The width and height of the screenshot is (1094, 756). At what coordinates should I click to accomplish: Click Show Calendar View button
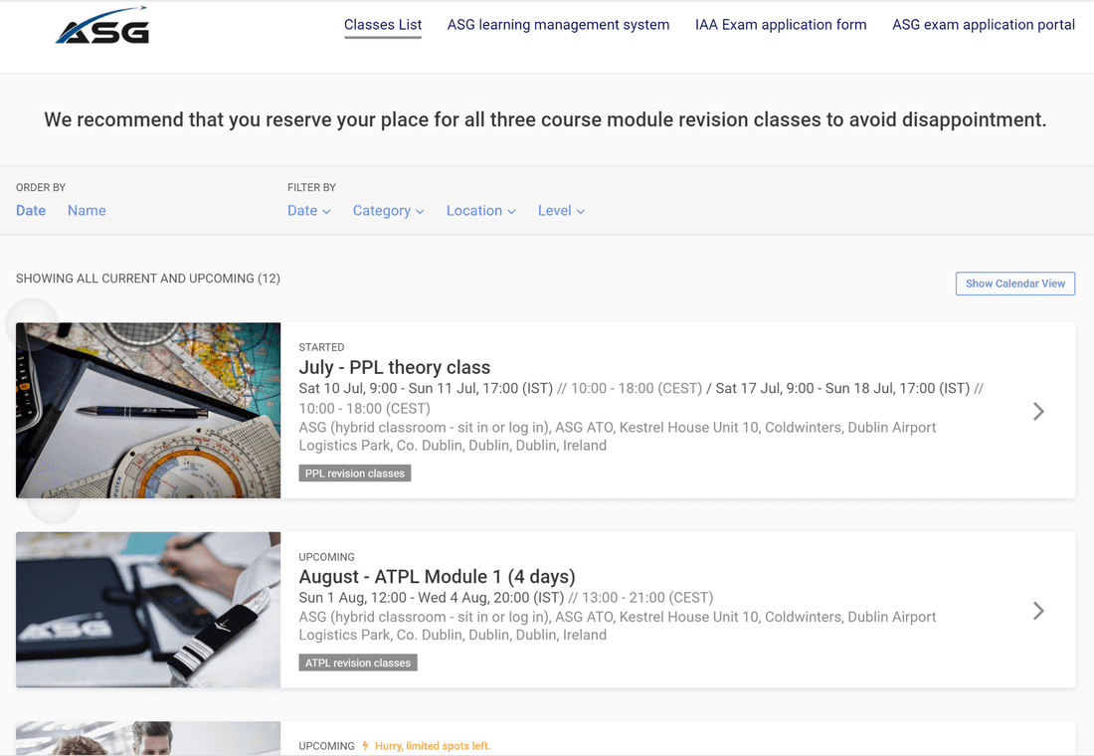(x=1014, y=283)
